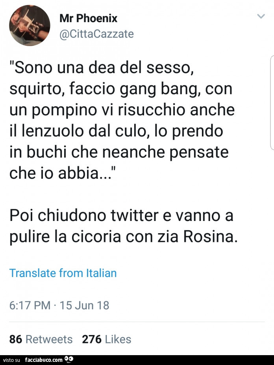Open the @CittaCazzate handle link
The height and width of the screenshot is (365, 274).
point(96,34)
